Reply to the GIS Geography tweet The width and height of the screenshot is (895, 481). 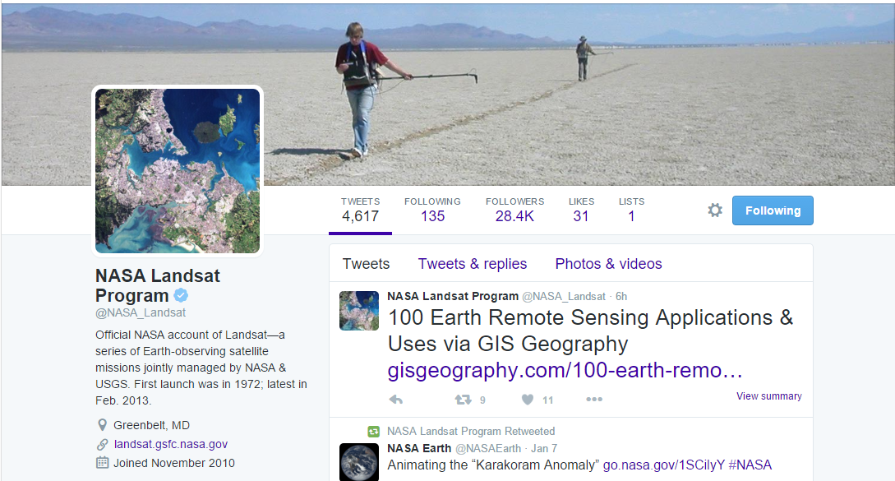tap(396, 400)
